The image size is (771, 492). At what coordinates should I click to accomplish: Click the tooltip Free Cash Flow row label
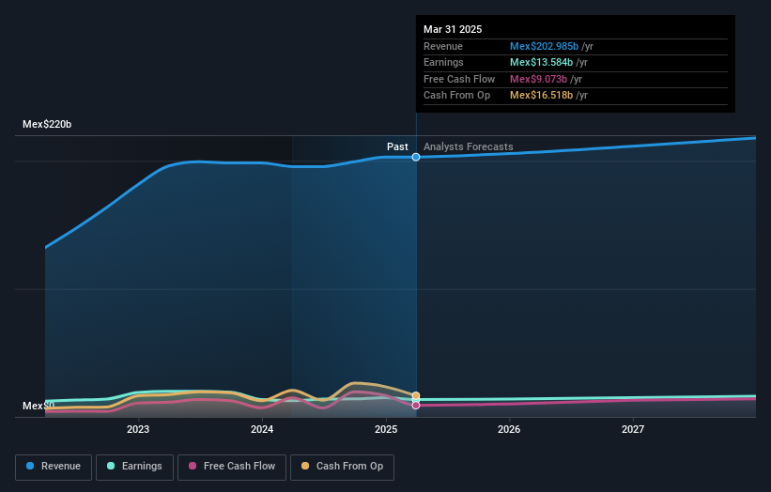(459, 79)
